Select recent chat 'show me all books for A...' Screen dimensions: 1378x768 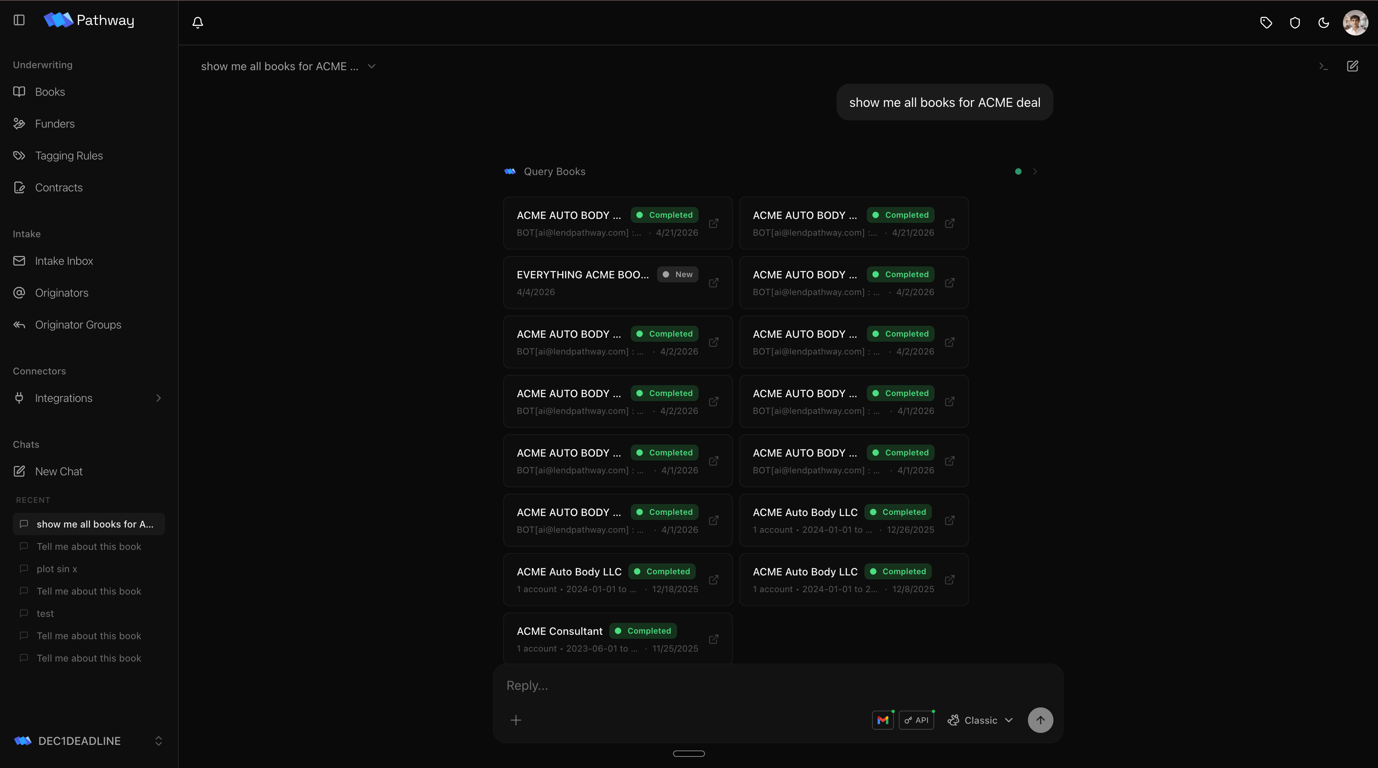[x=89, y=524]
